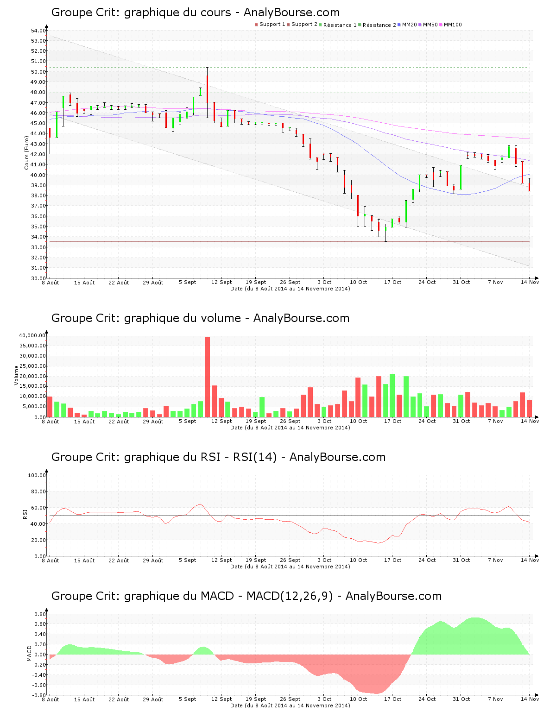Click the -0.80 value on the MACD axis
556x718 pixels.
click(39, 695)
